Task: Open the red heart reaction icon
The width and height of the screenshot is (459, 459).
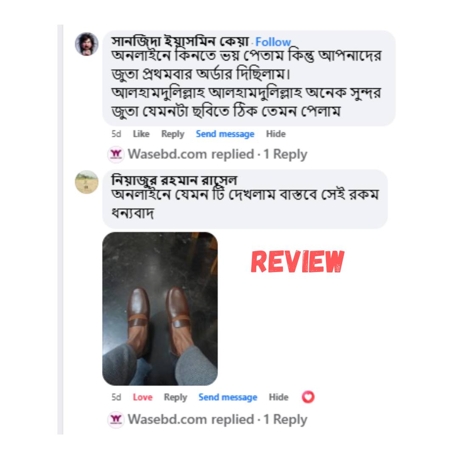Action: pos(308,397)
